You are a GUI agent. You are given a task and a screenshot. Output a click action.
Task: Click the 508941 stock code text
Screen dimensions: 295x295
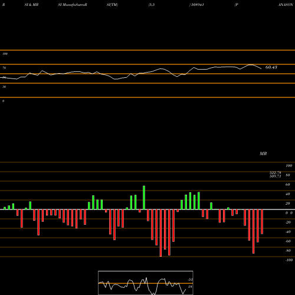pos(197,5)
